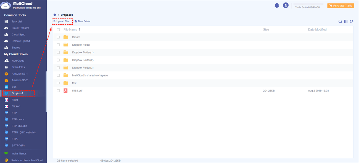The width and height of the screenshot is (359, 163).
Task: Click the Flickr drive icon
Action: (6, 100)
